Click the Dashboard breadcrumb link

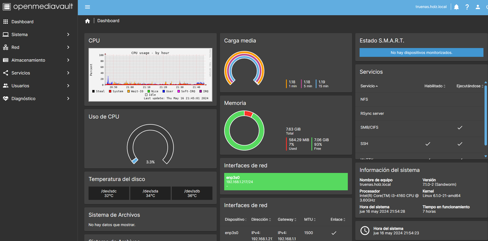[x=108, y=21]
